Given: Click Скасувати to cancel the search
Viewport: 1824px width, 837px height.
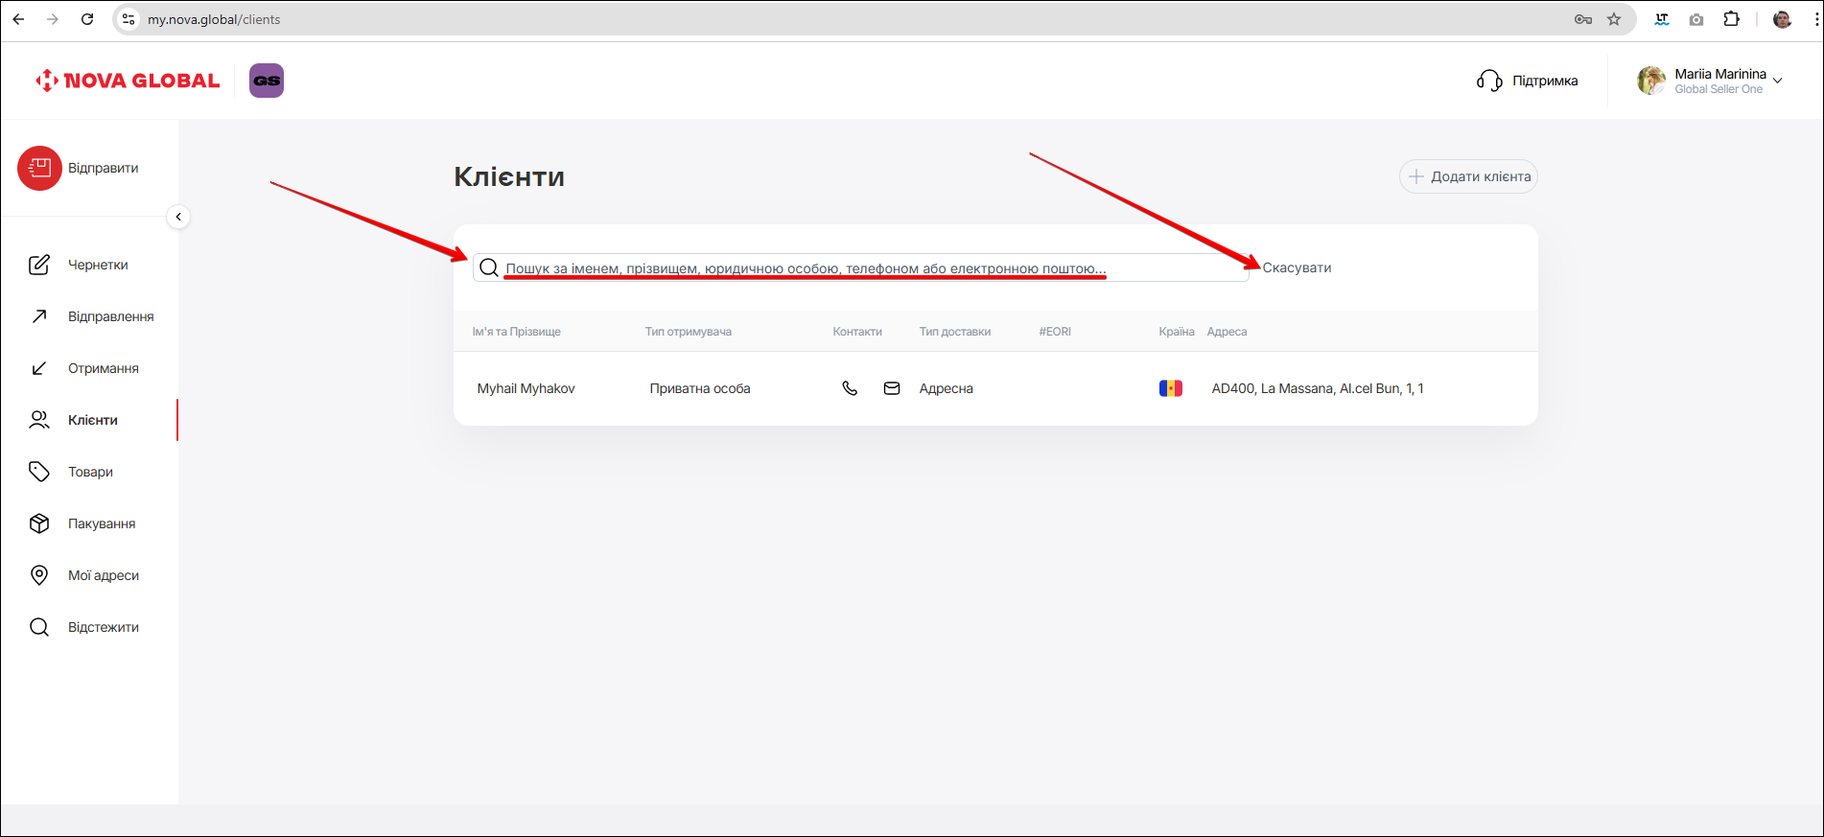Looking at the screenshot, I should [x=1297, y=267].
